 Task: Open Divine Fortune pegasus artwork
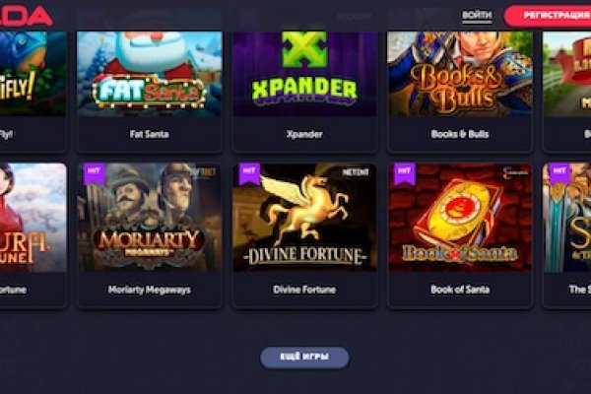[x=304, y=217]
